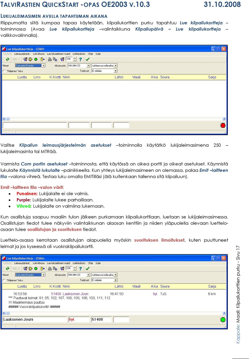The width and height of the screenshot is (249, 359).
Task: Click the COM port settings icon in the COM6 toolbar
Action: click(x=25, y=269)
